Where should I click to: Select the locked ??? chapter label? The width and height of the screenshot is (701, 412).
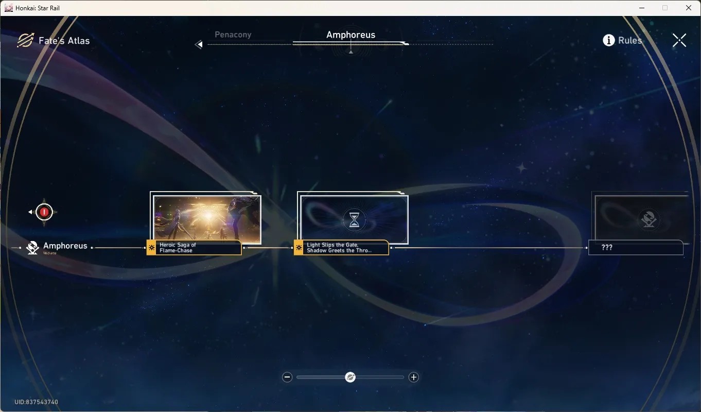[x=636, y=248]
